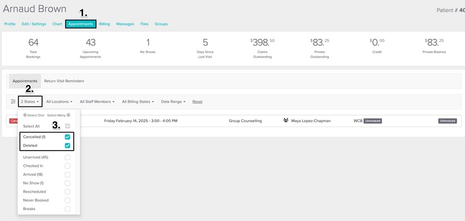
Task: Check the Never Booked checkbox
Action: click(68, 200)
